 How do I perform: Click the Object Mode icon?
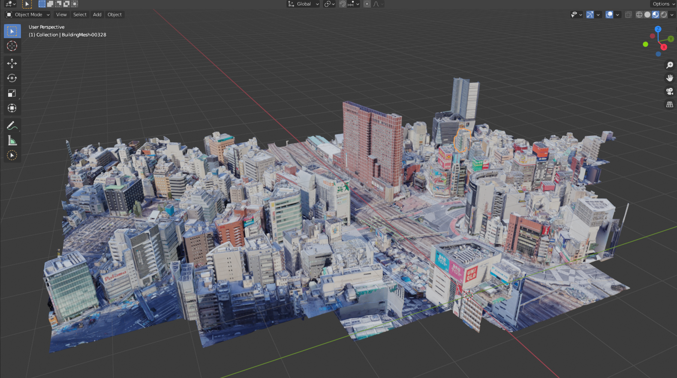pos(9,15)
